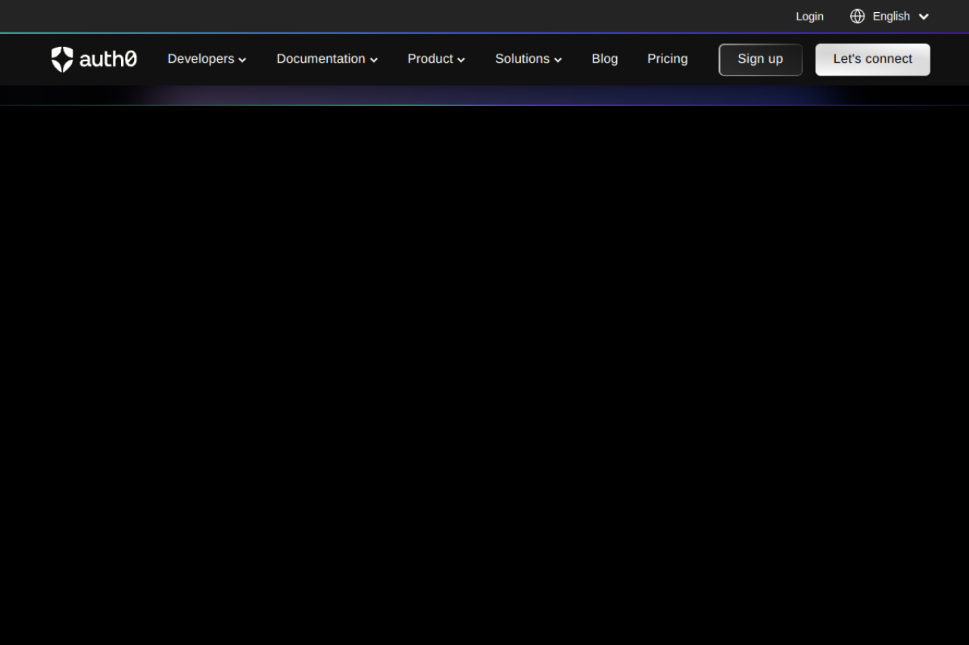Click the auth0 shield logo icon
Image resolution: width=969 pixels, height=645 pixels.
62,59
